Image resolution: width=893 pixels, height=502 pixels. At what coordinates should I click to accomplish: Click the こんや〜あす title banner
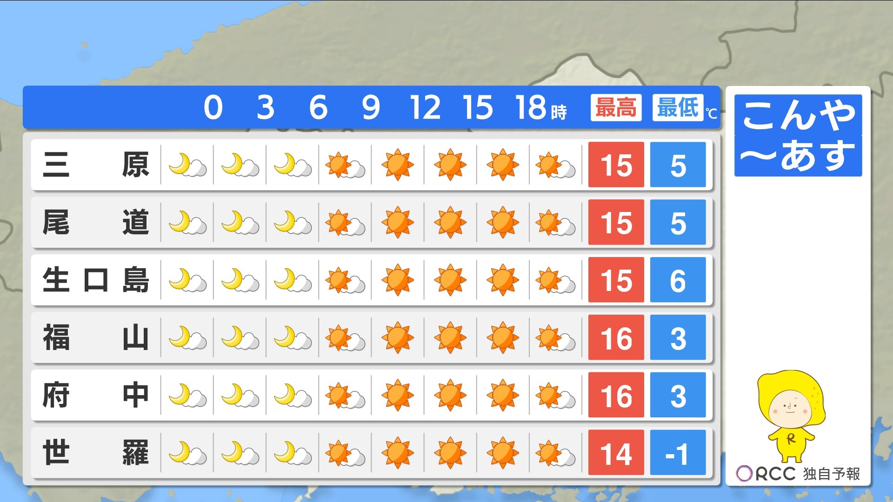(798, 135)
